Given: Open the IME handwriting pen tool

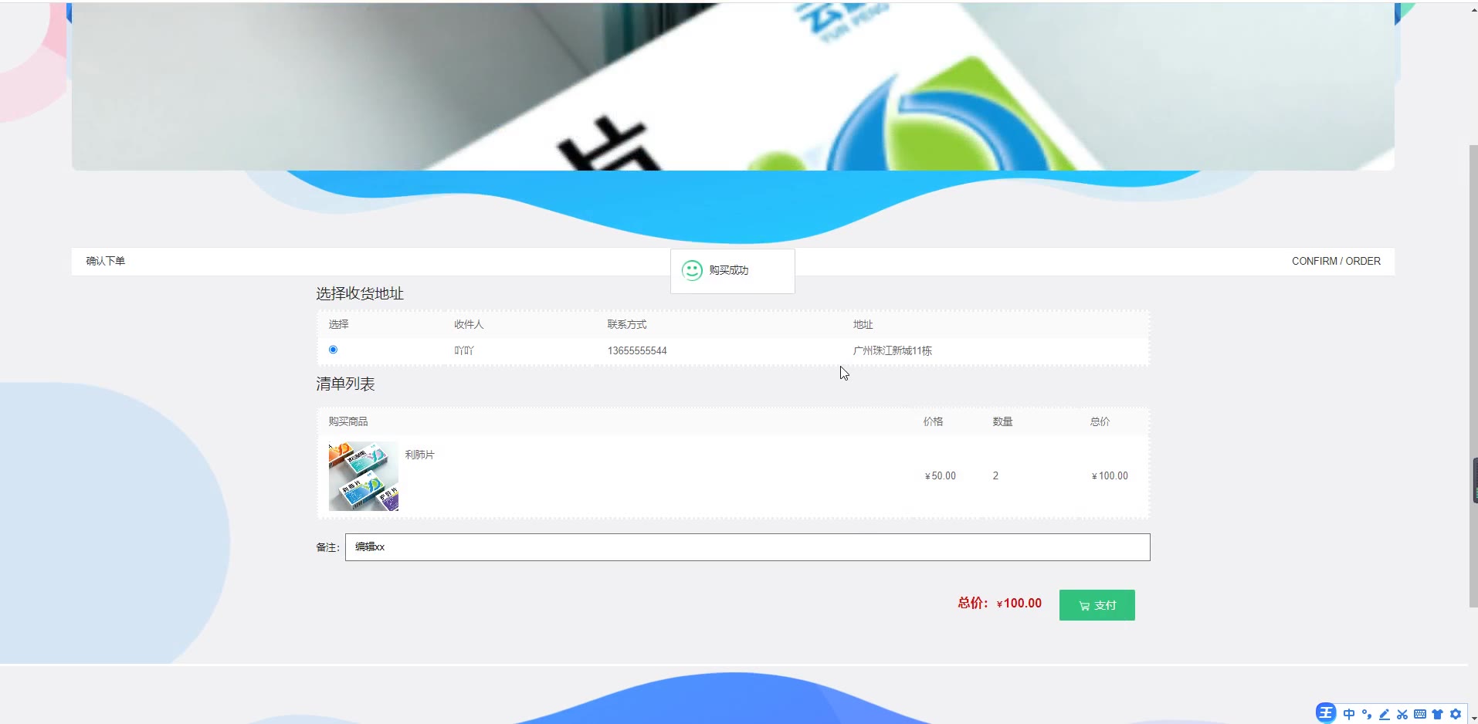Looking at the screenshot, I should pyautogui.click(x=1385, y=714).
